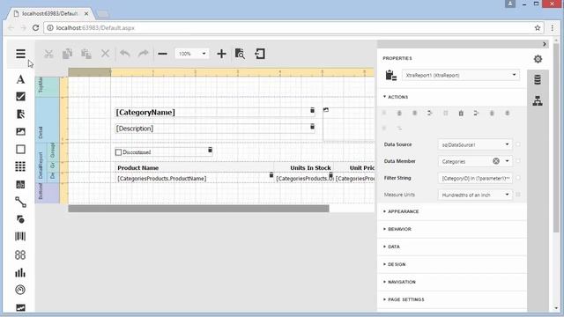Zoom in with the plus button
The height and width of the screenshot is (317, 564).
(x=221, y=54)
